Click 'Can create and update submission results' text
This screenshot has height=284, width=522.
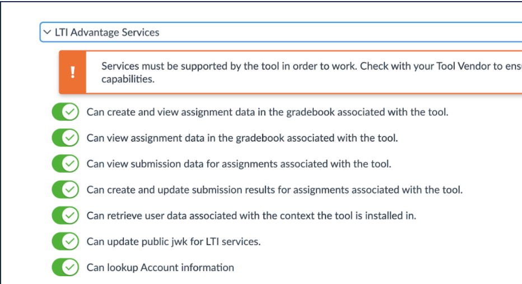[274, 190]
